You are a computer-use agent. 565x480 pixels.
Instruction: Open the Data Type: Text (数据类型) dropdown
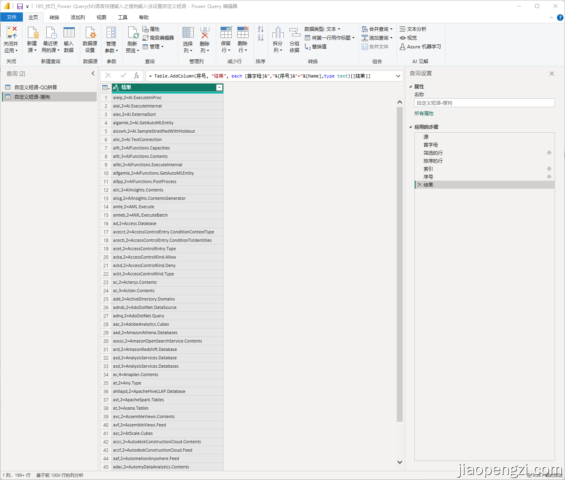[322, 29]
